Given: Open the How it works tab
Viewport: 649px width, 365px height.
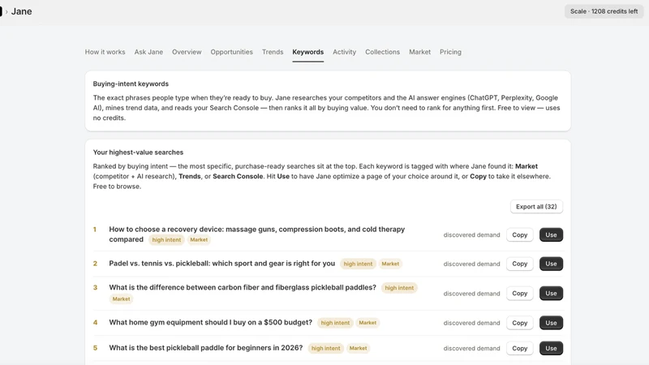Looking at the screenshot, I should click(x=105, y=52).
